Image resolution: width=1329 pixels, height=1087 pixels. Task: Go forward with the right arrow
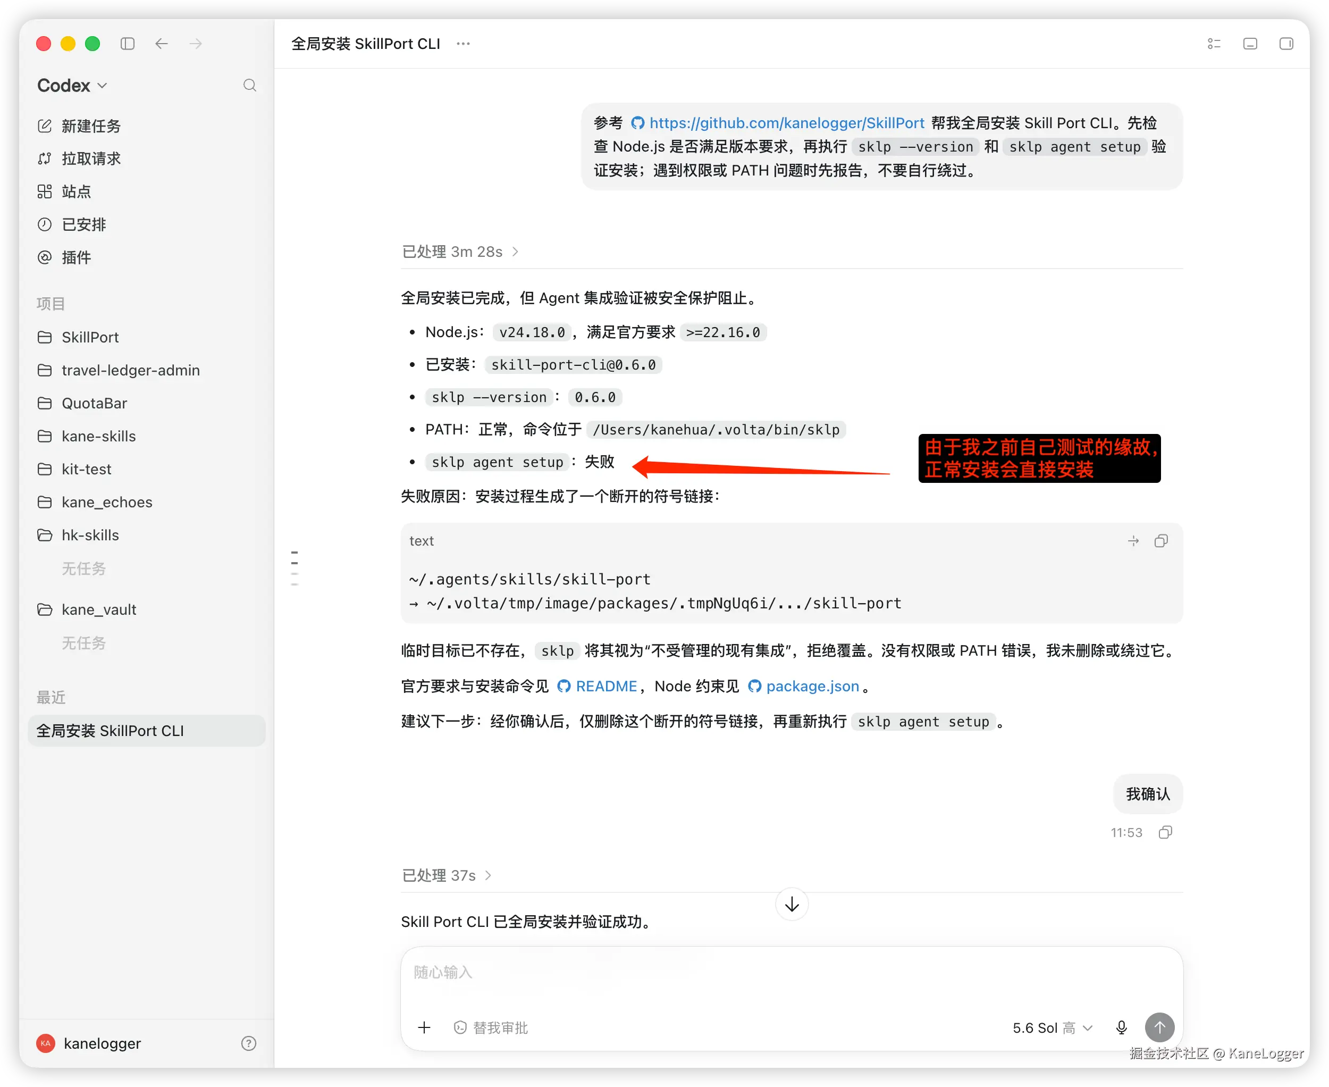click(x=196, y=43)
